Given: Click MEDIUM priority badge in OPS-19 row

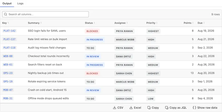Looking at the screenshot, I should (x=153, y=82).
